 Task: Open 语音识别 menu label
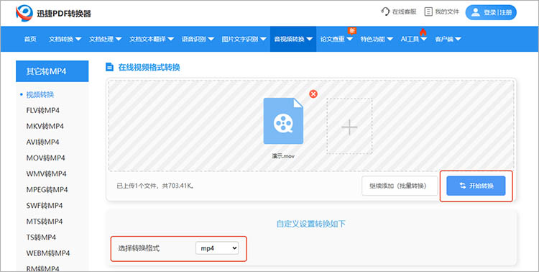click(x=194, y=40)
